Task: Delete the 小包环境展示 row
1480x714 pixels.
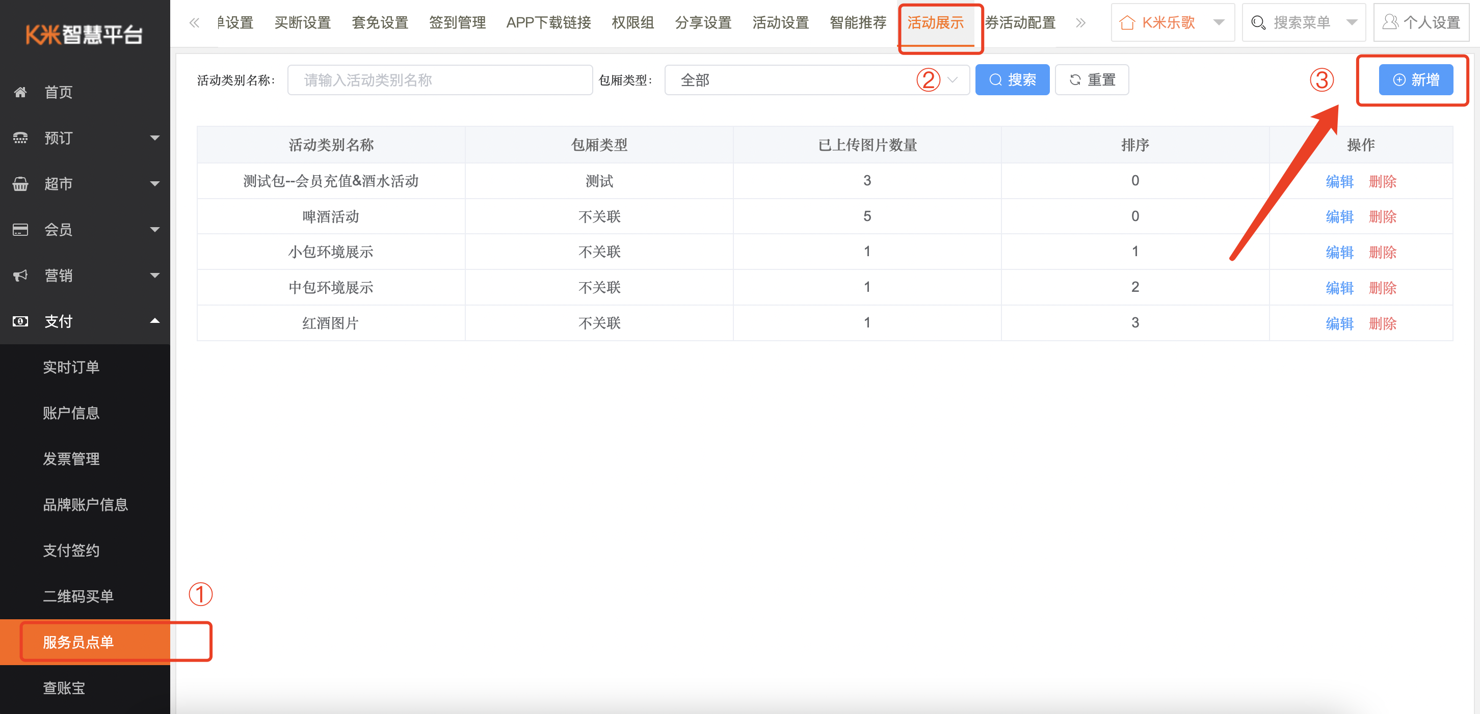Action: (1383, 252)
